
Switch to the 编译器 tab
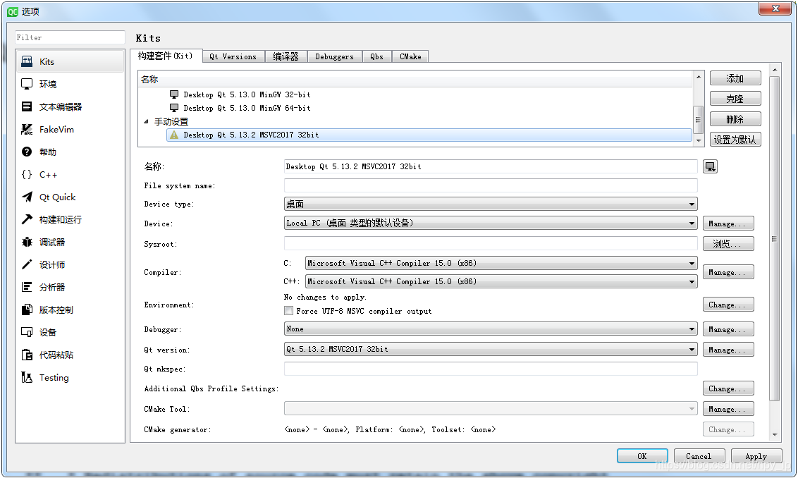point(286,56)
